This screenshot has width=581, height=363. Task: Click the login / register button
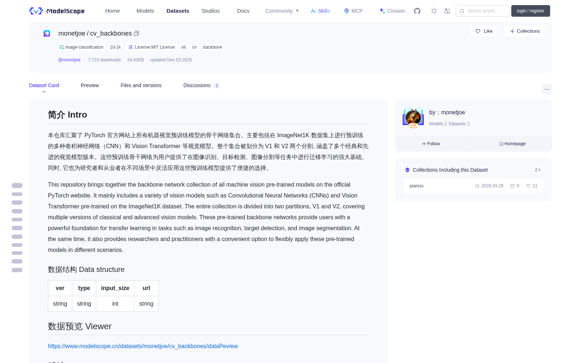click(531, 11)
